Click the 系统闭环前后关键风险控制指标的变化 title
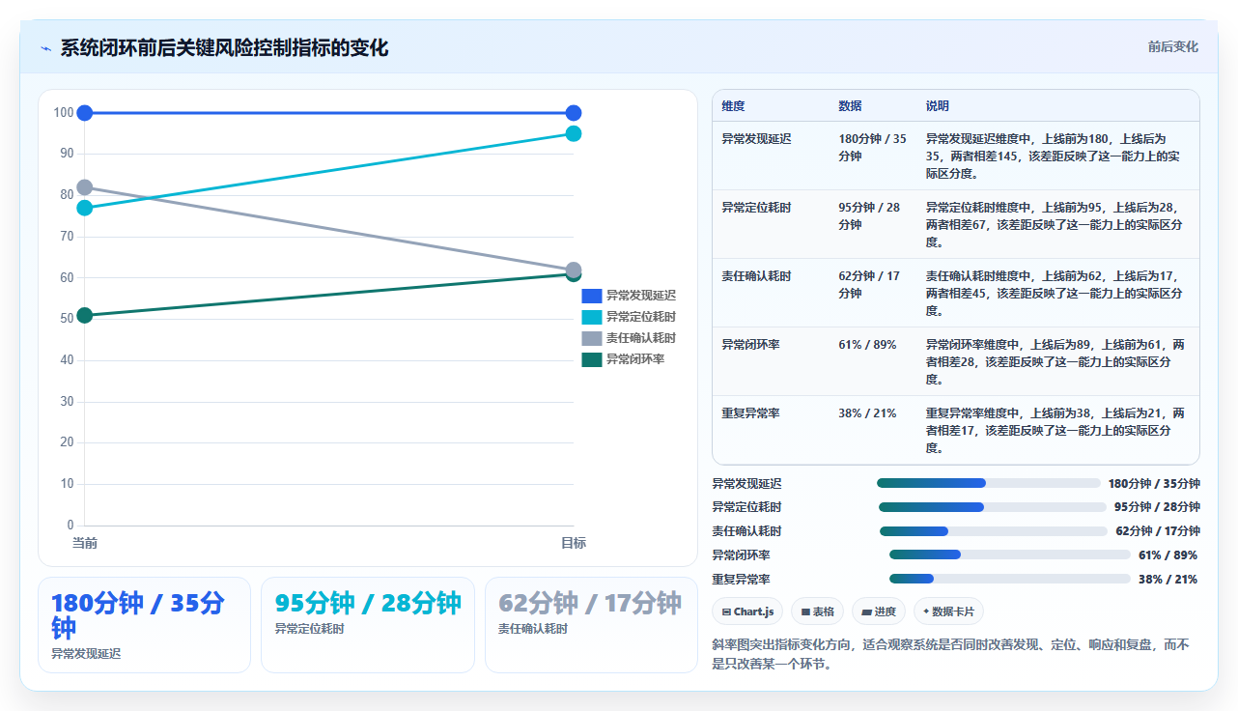The height and width of the screenshot is (711, 1238). click(x=224, y=48)
